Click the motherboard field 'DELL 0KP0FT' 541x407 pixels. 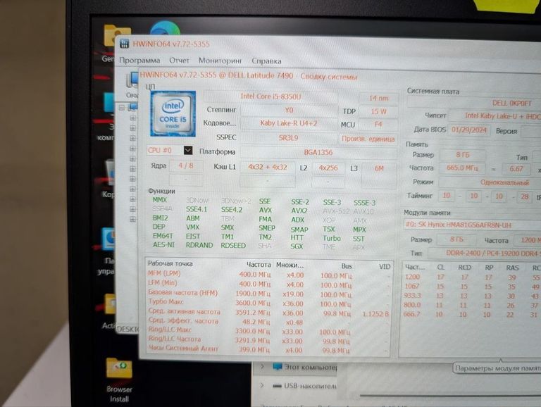click(474, 103)
